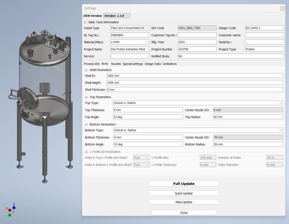Collapse the L-Profile (s) Parameters group
The width and height of the screenshot is (289, 224).
pyautogui.click(x=86, y=152)
